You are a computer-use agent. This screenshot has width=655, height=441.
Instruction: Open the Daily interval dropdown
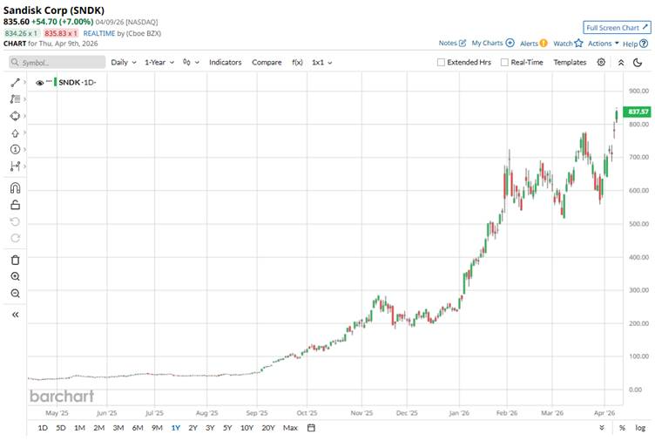(123, 63)
